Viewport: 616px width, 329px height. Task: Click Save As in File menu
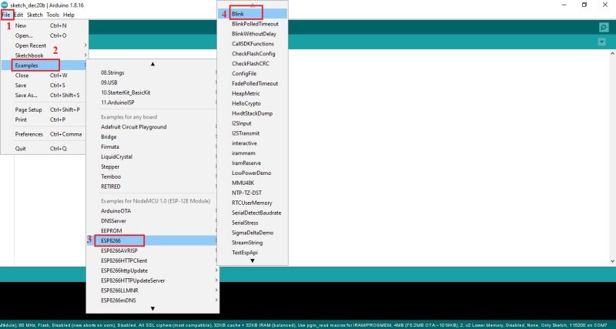click(26, 96)
